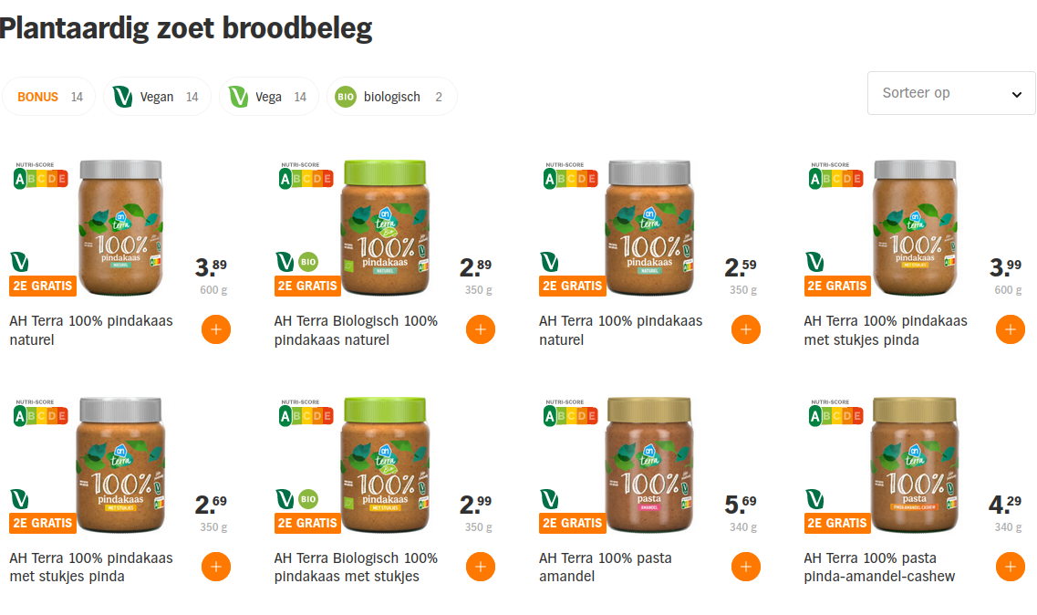Add 350 g pindakaas met stukjes pinda to cart
The image size is (1037, 615).
(x=215, y=567)
